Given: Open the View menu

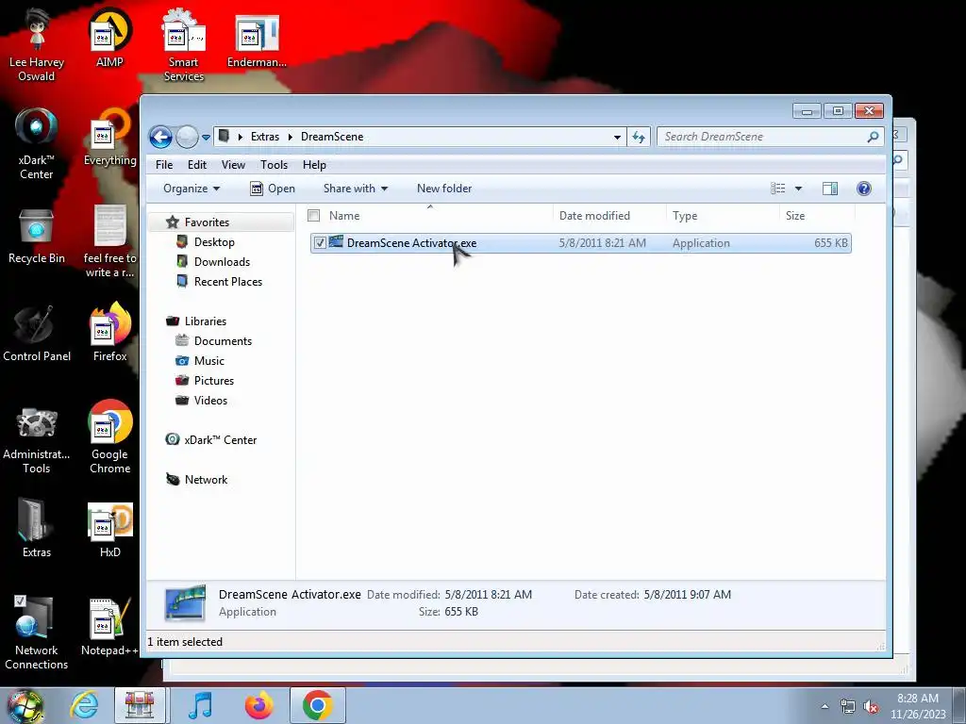Looking at the screenshot, I should 234,165.
